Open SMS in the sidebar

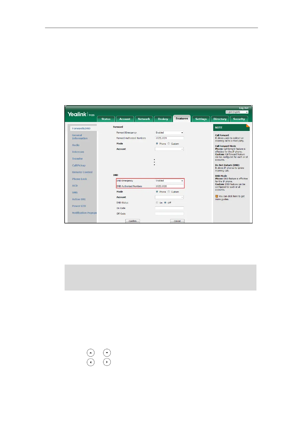(75, 193)
